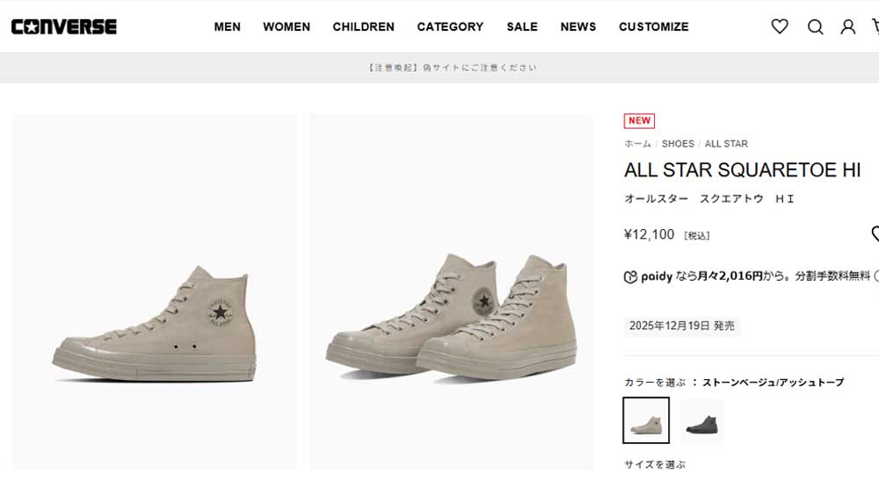879x480 pixels.
Task: Open the SHOES breadcrumb link
Action: (678, 144)
